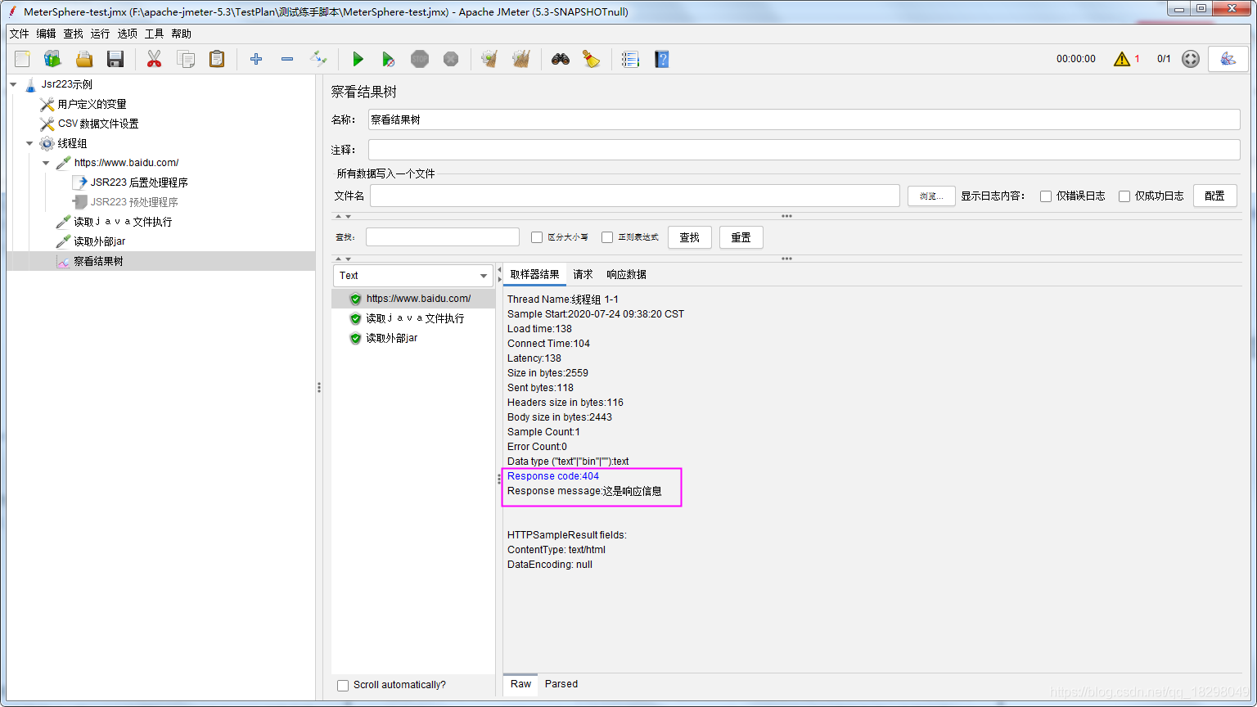The width and height of the screenshot is (1257, 707).
Task: Open the 帮助 menu
Action: (181, 34)
